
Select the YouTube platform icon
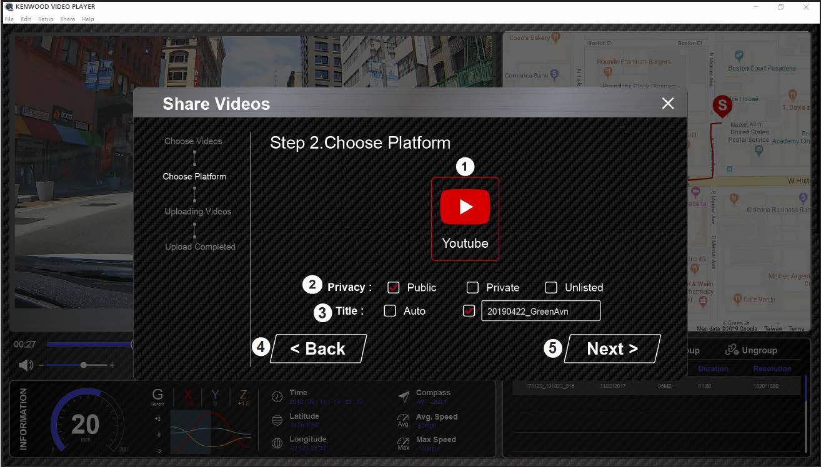click(x=465, y=207)
